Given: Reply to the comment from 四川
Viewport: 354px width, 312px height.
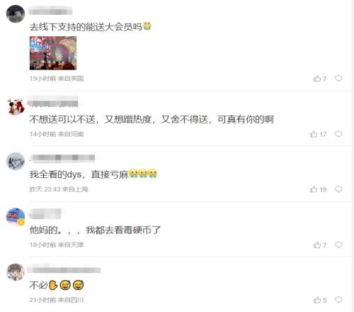Looking at the screenshot, I should (338, 300).
